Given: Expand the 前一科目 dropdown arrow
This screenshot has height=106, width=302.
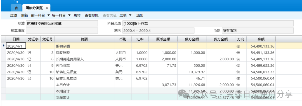Looking at the screenshot, I should click(49, 15).
